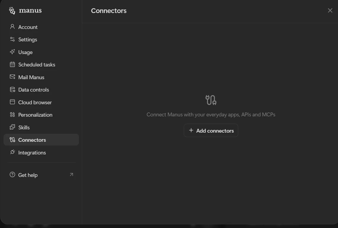Select the Settings sliders icon

point(12,40)
